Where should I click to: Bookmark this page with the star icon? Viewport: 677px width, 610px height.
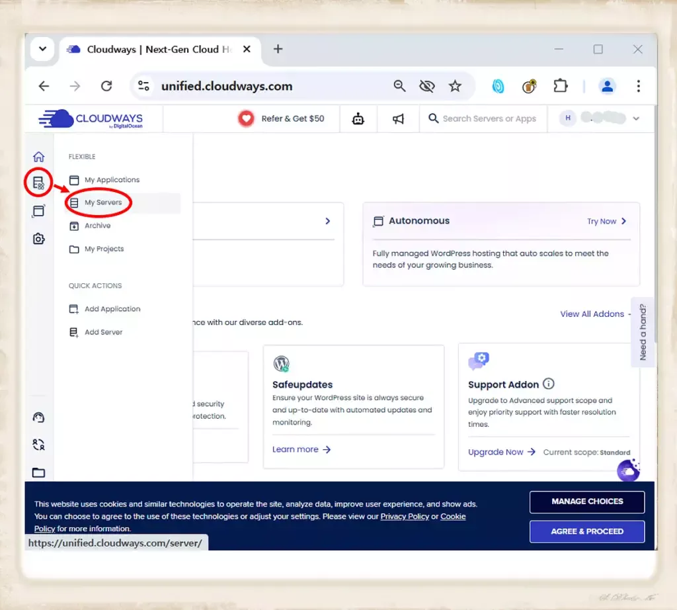(x=455, y=86)
